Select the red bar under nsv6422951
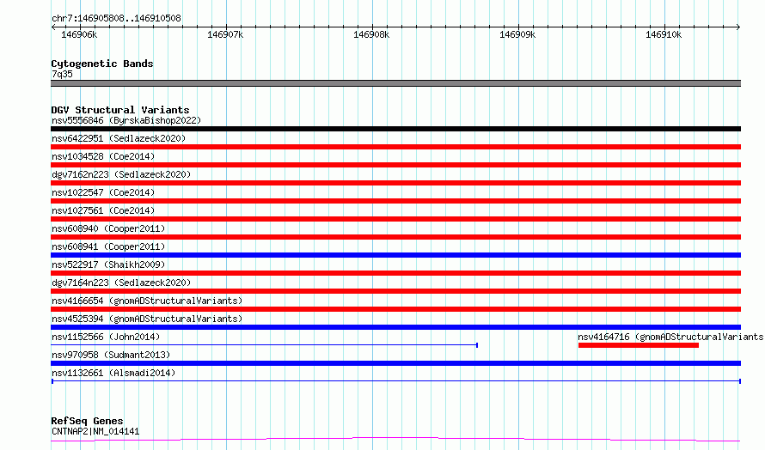765x450 pixels. (395, 147)
